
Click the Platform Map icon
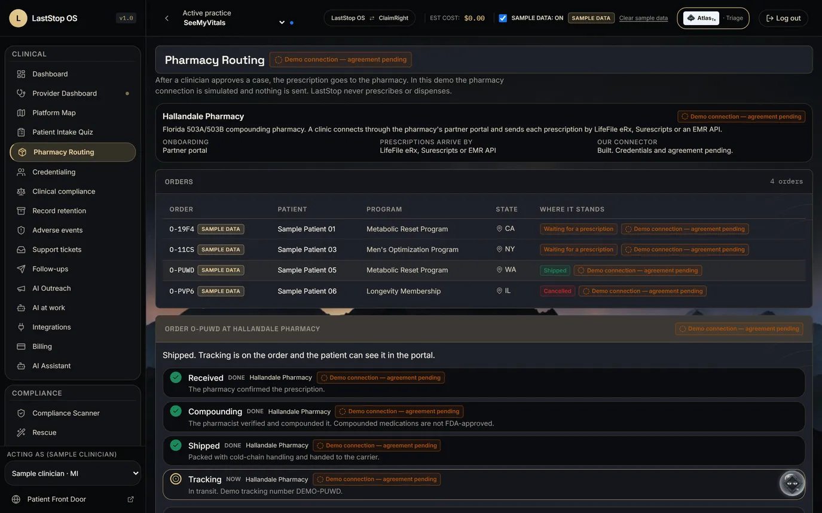click(x=21, y=113)
